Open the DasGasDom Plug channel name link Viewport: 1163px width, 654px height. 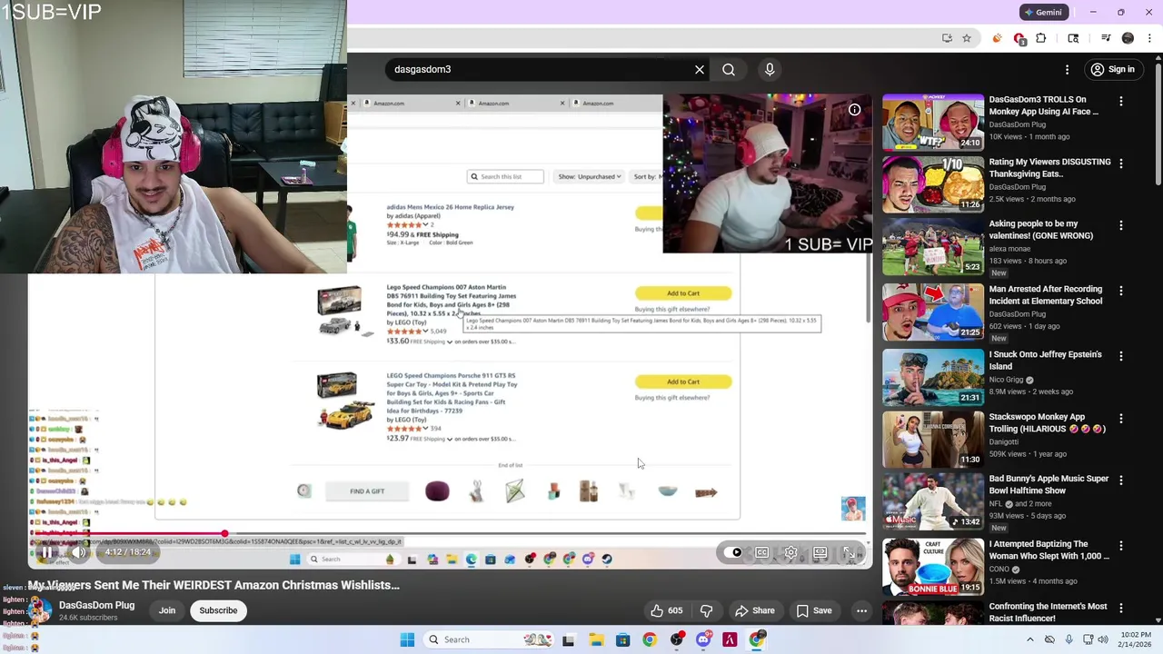[x=96, y=605]
